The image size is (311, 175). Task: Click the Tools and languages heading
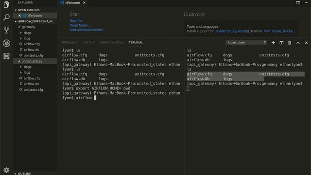(202, 27)
